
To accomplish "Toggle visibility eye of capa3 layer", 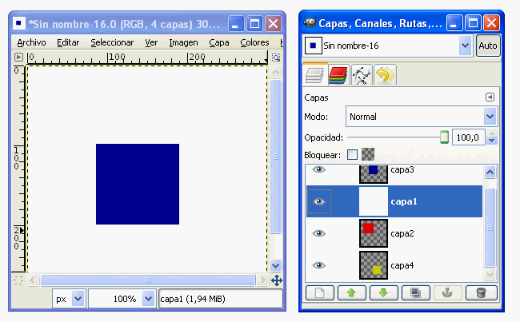I will (318, 169).
